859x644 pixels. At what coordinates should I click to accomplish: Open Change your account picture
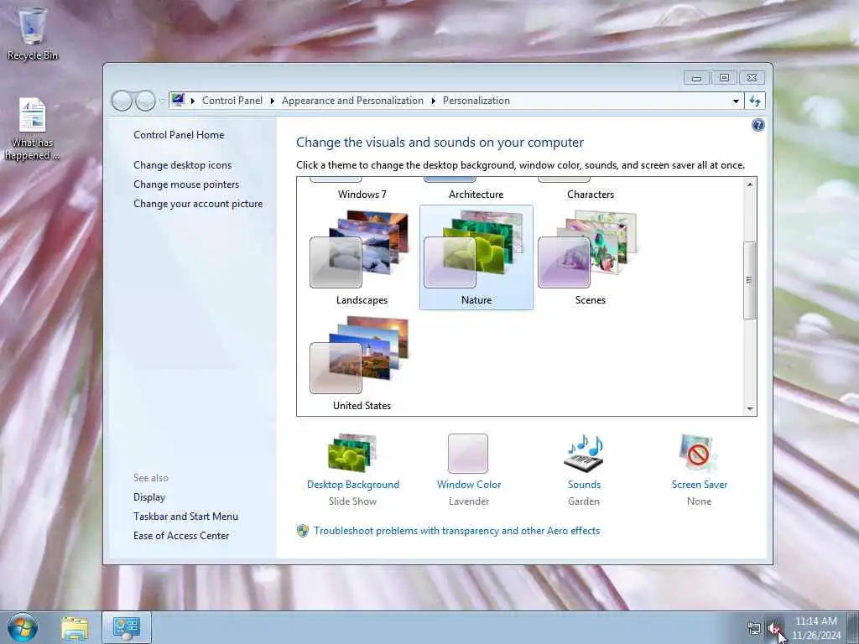[x=198, y=204]
